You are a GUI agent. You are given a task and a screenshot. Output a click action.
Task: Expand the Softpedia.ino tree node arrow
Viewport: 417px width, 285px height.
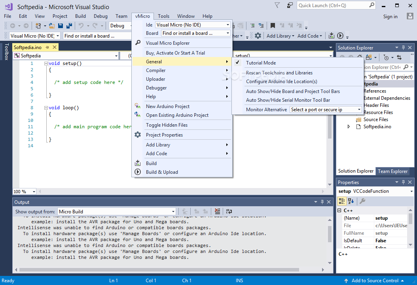[x=349, y=127]
